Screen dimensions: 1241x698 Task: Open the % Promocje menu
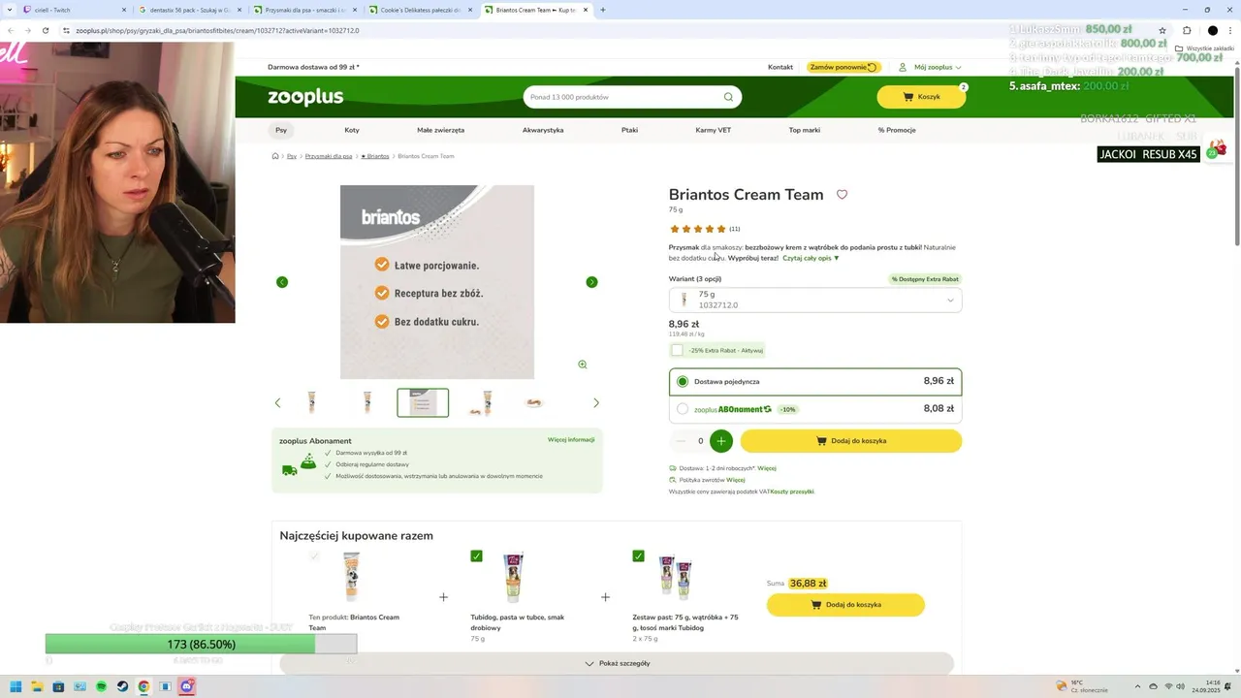click(x=897, y=130)
